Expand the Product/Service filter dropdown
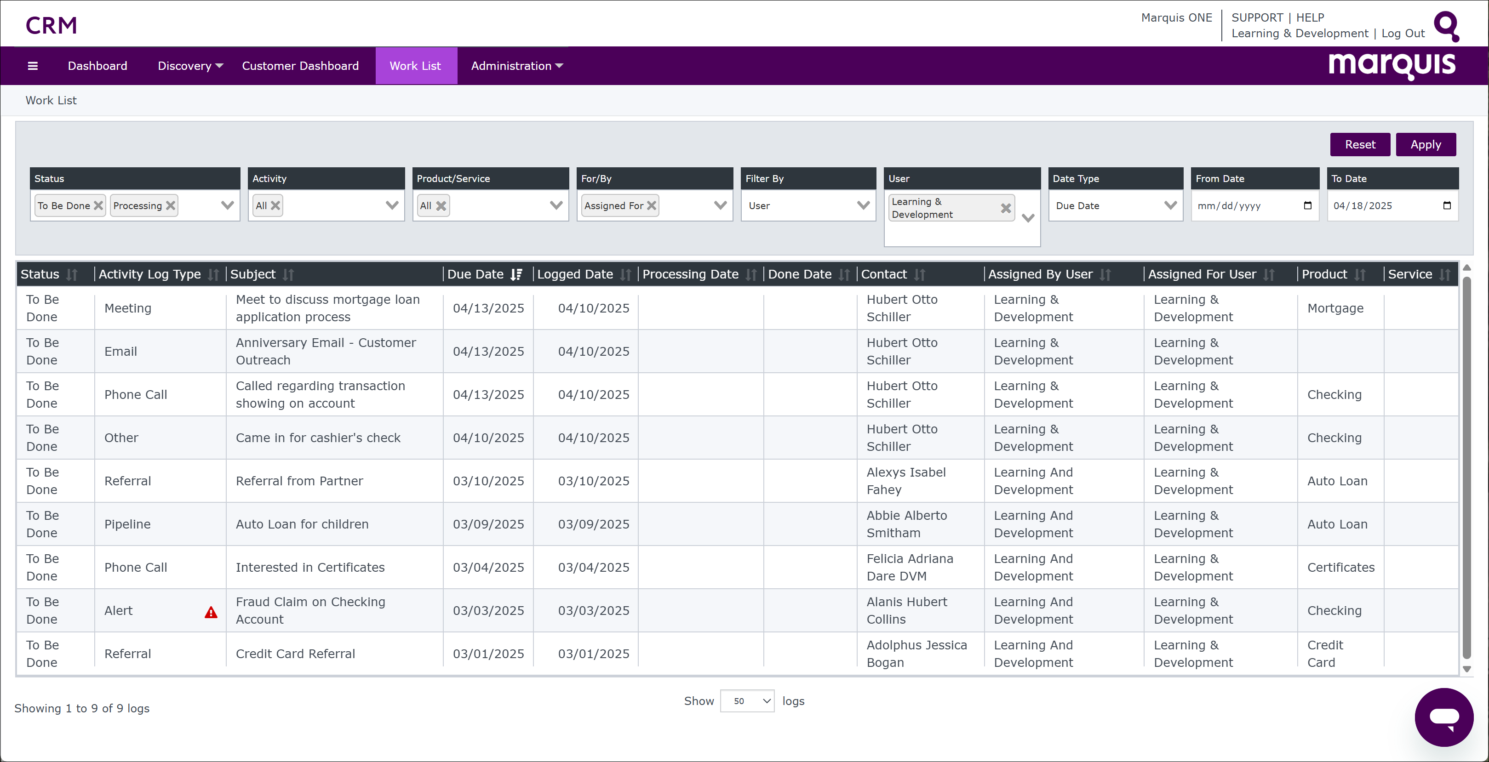 pyautogui.click(x=556, y=205)
